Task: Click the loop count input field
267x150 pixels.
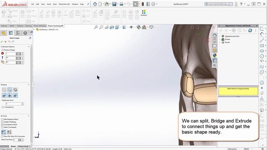Action: click(x=10, y=54)
